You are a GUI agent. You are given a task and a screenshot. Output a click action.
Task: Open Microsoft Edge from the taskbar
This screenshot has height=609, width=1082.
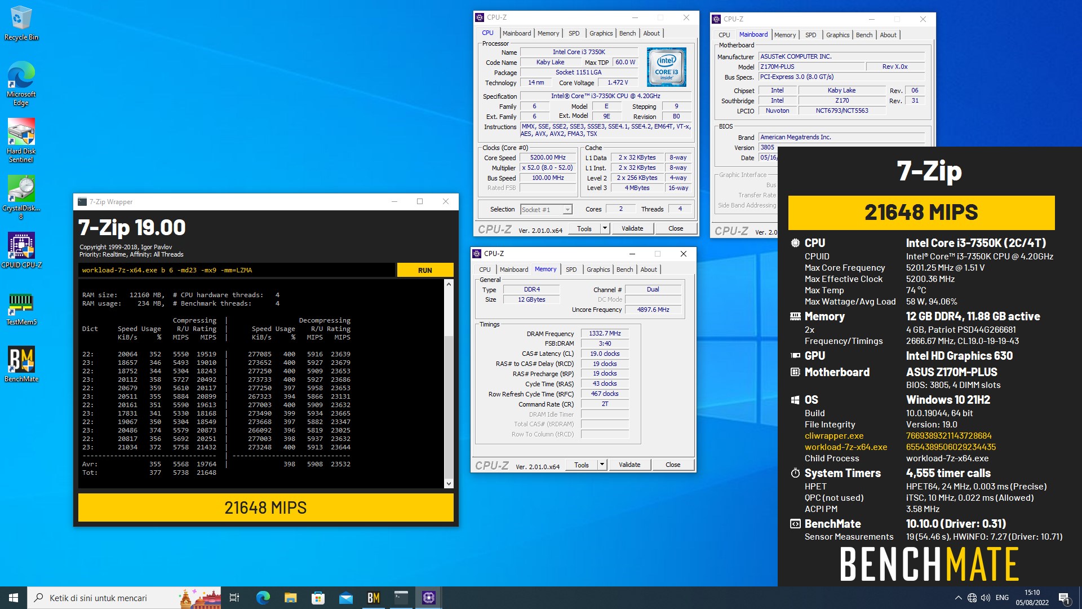pos(263,598)
